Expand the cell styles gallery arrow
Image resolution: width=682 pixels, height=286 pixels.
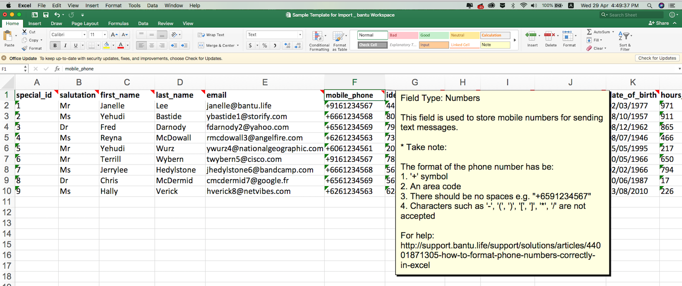[x=514, y=40]
